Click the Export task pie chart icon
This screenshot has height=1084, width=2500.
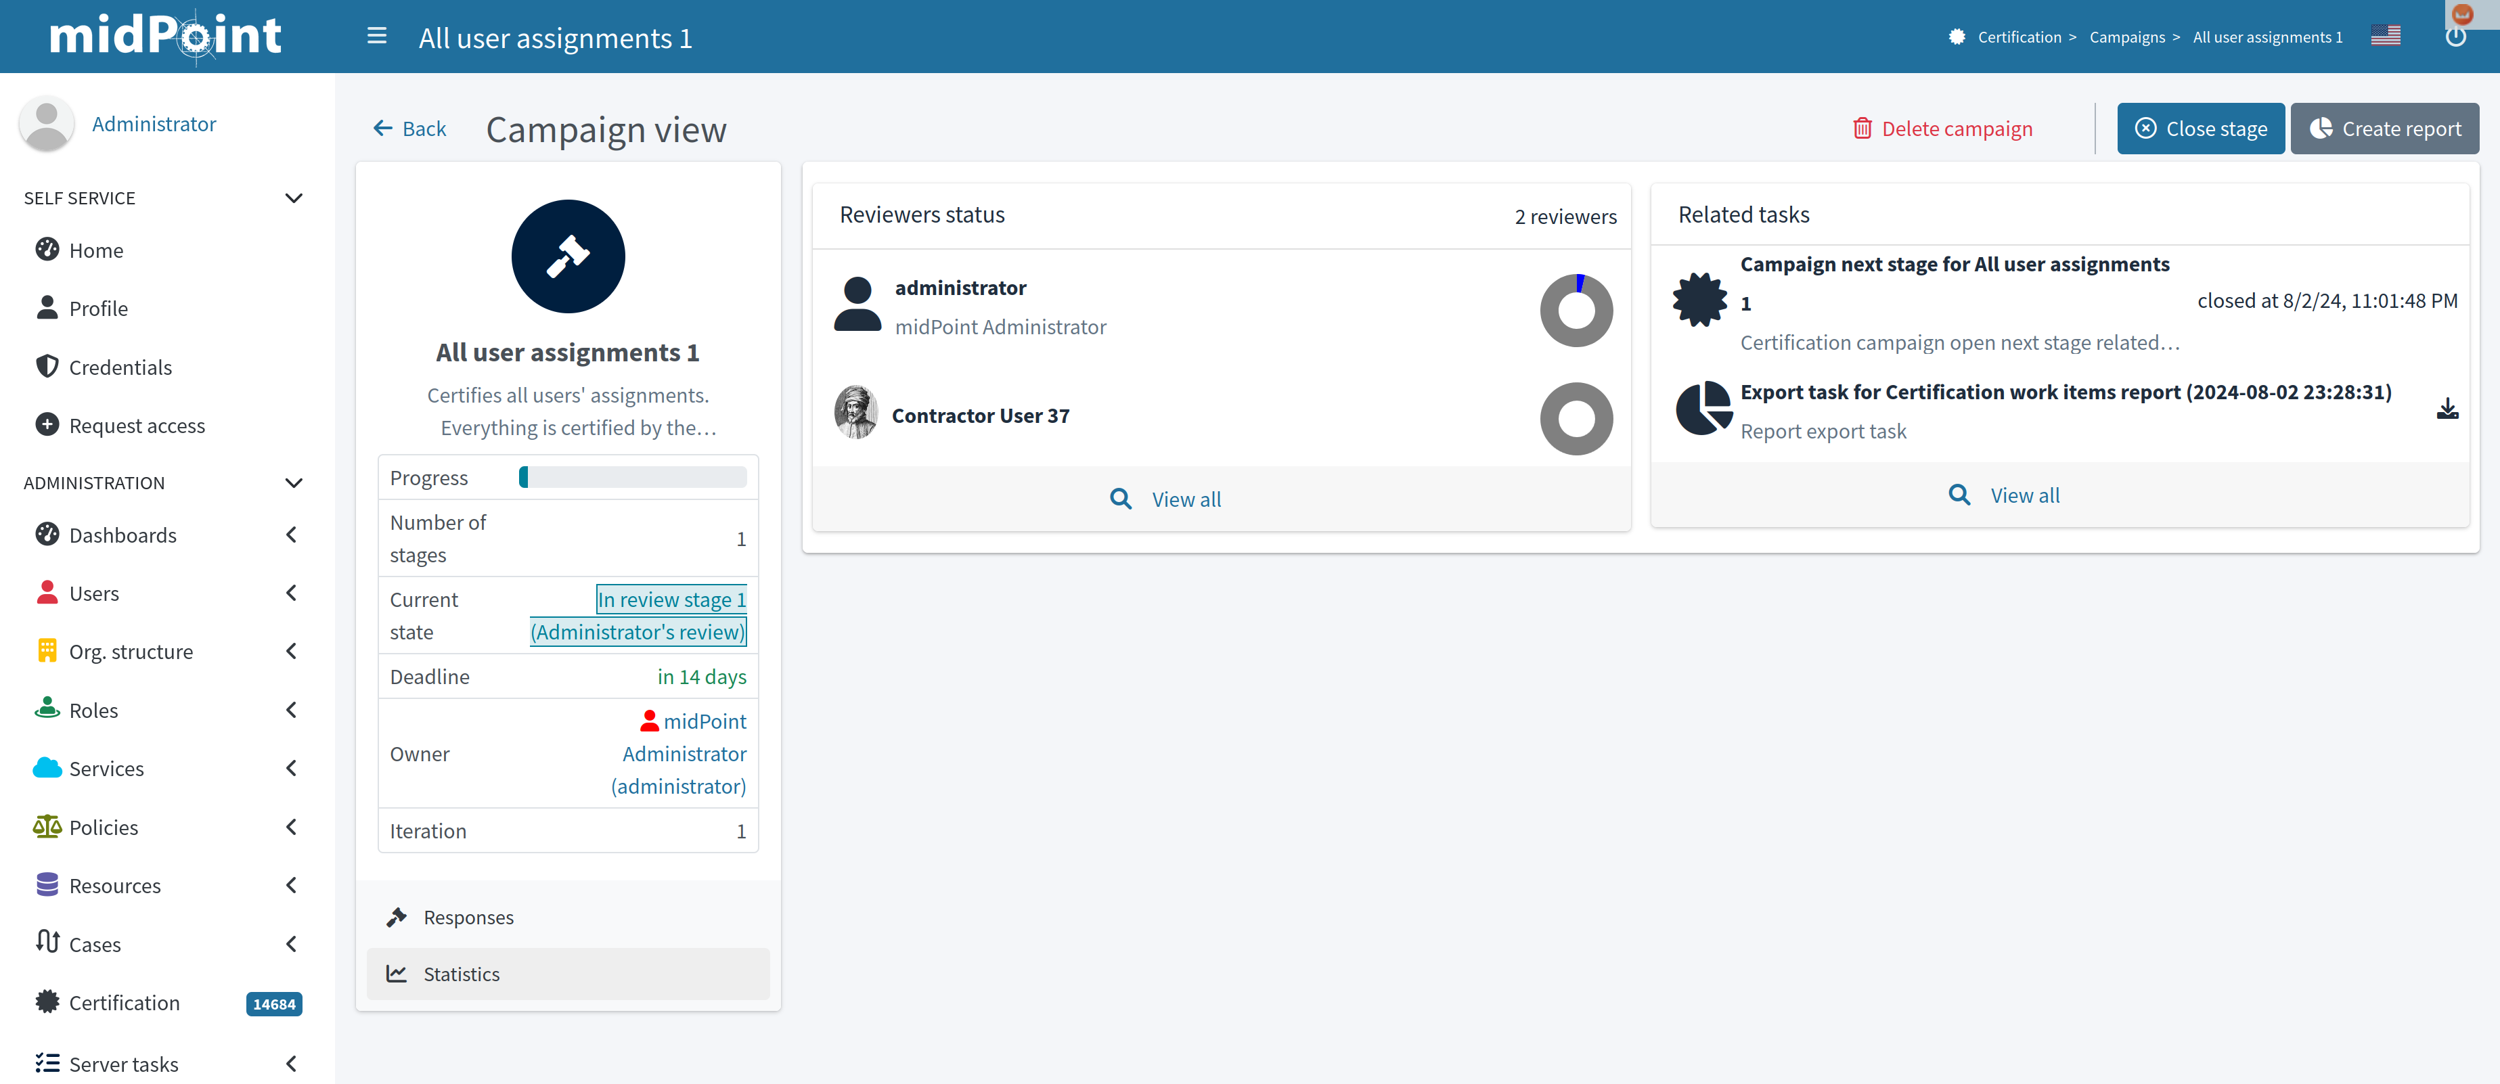tap(1703, 409)
